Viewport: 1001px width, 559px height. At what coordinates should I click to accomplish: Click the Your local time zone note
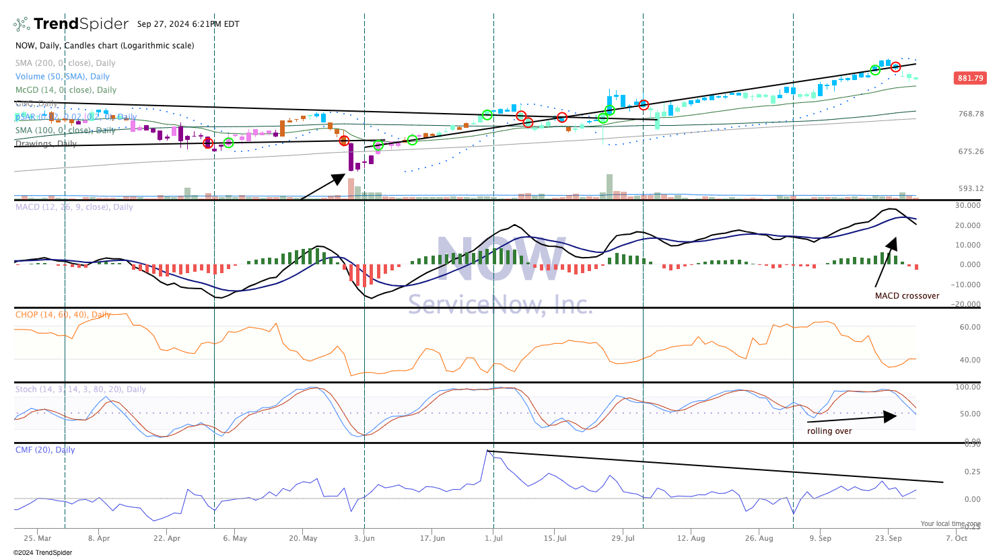click(x=951, y=524)
